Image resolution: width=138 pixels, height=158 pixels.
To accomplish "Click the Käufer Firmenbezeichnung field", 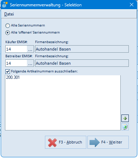I will point(82,49).
